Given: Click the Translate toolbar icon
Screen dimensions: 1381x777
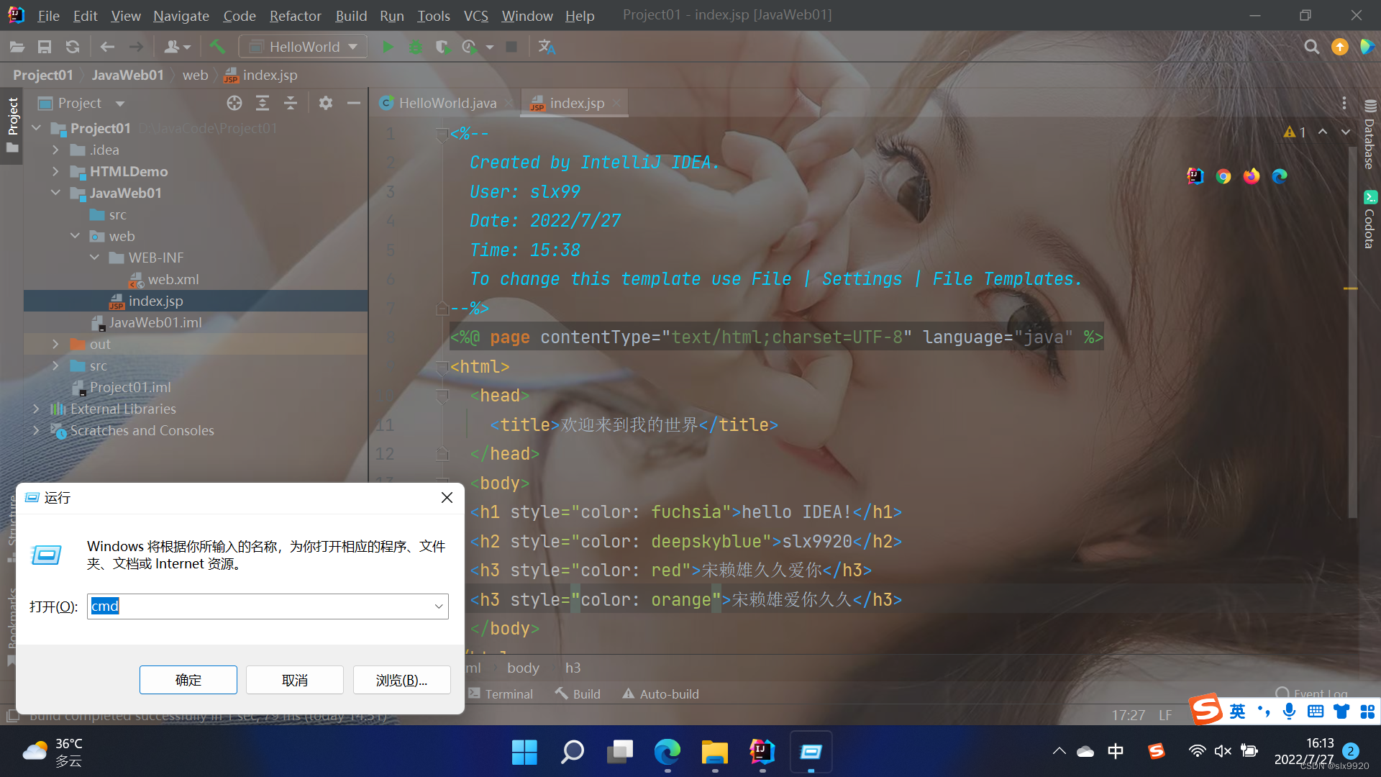Looking at the screenshot, I should click(x=547, y=47).
